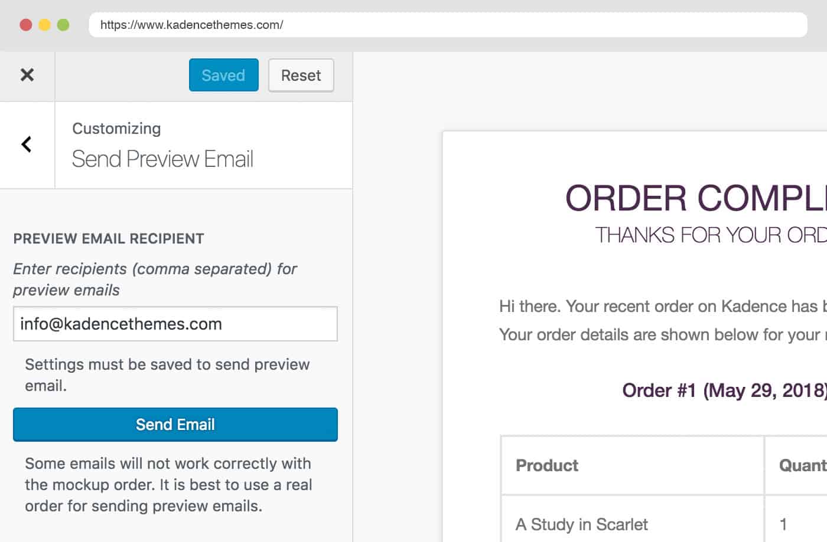This screenshot has width=827, height=542.
Task: Click the quantity value 1 cell
Action: (x=783, y=524)
